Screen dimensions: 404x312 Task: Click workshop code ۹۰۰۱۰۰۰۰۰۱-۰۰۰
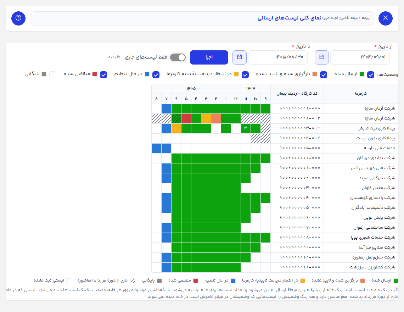(x=300, y=108)
